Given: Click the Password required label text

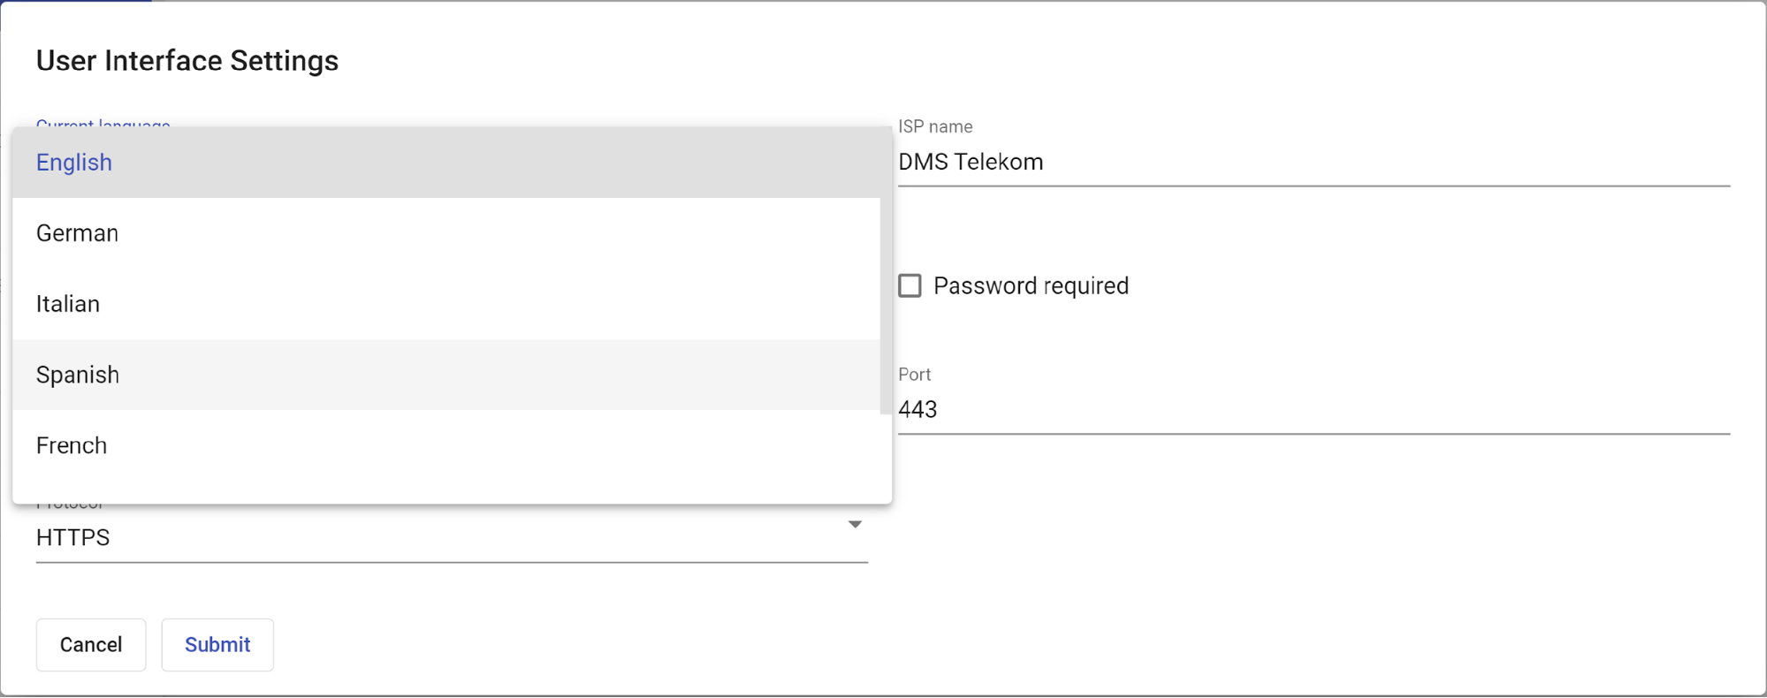Looking at the screenshot, I should (x=1031, y=286).
